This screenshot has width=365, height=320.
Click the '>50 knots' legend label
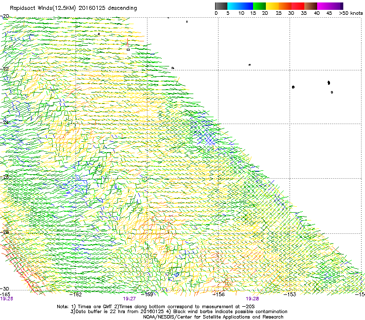coord(351,13)
